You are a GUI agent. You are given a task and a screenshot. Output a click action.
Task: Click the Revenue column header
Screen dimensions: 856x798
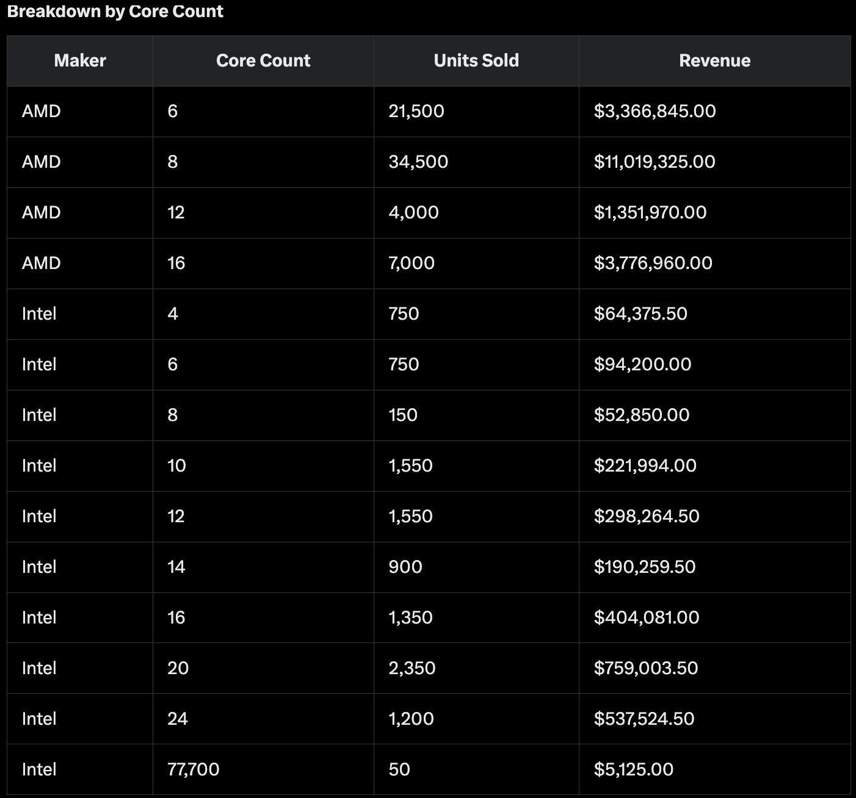pyautogui.click(x=714, y=60)
